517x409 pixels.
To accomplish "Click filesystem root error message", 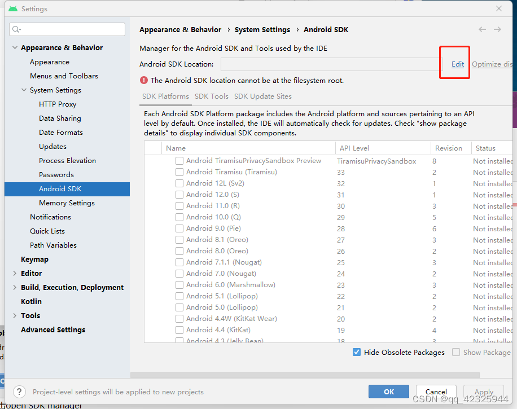I will tap(247, 81).
